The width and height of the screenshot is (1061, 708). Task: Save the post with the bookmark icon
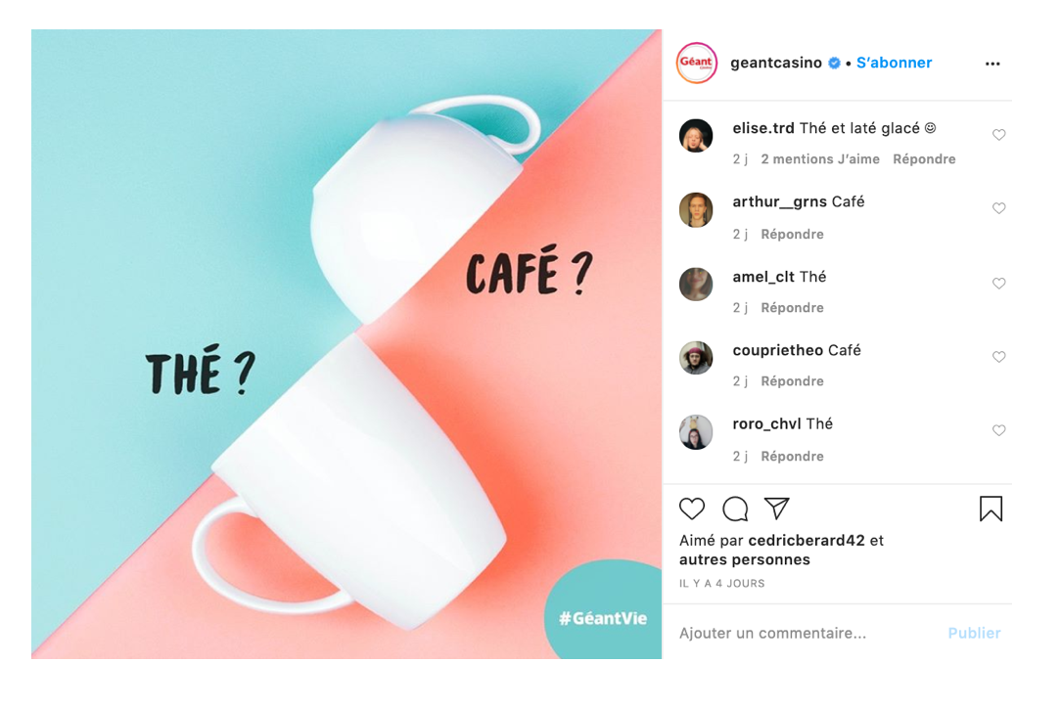[991, 509]
